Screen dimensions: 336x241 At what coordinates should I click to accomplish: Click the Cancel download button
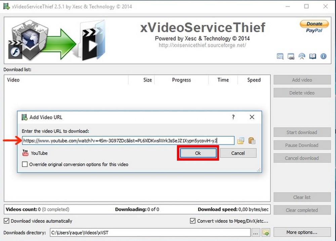[302, 158]
